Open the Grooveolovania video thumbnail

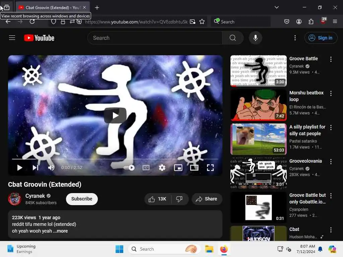[258, 173]
